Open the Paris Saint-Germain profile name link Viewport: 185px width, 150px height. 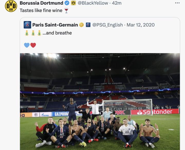tap(55, 25)
